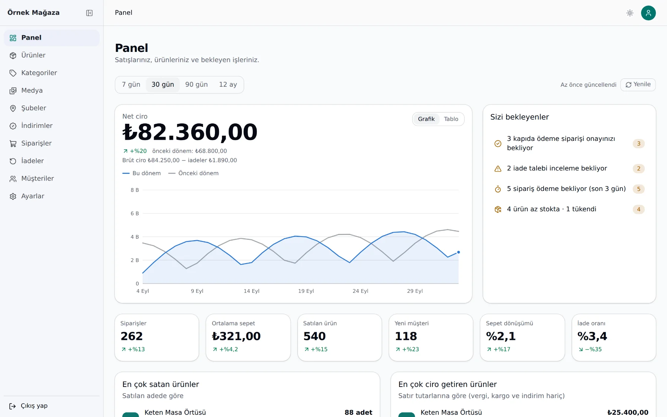Click the Siparişler shopping cart icon
Image resolution: width=667 pixels, height=417 pixels.
coord(13,143)
